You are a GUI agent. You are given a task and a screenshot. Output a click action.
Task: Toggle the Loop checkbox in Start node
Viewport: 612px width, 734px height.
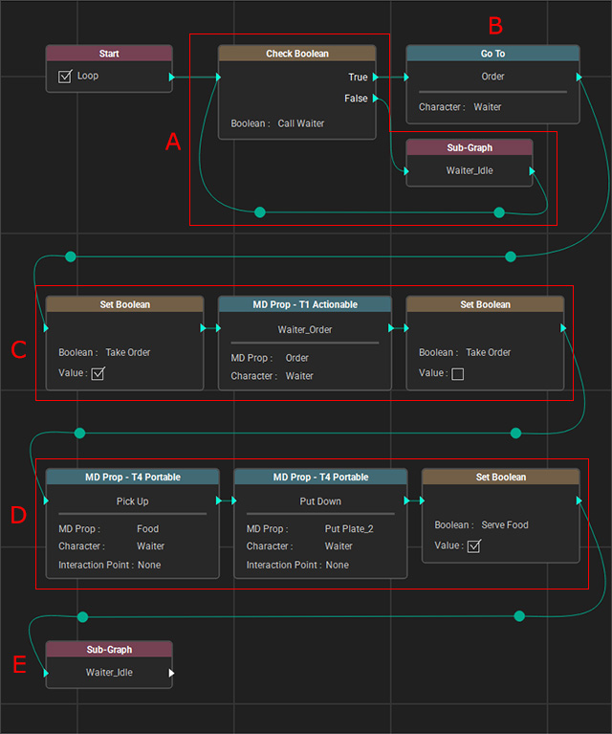tap(65, 76)
